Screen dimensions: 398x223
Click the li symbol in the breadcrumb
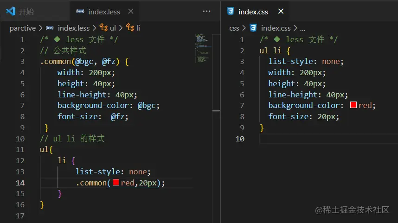pyautogui.click(x=138, y=28)
